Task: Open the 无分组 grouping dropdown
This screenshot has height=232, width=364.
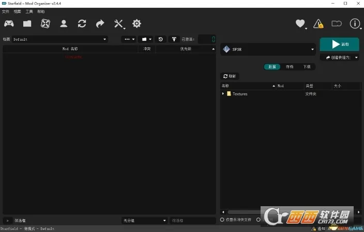Action: point(144,220)
